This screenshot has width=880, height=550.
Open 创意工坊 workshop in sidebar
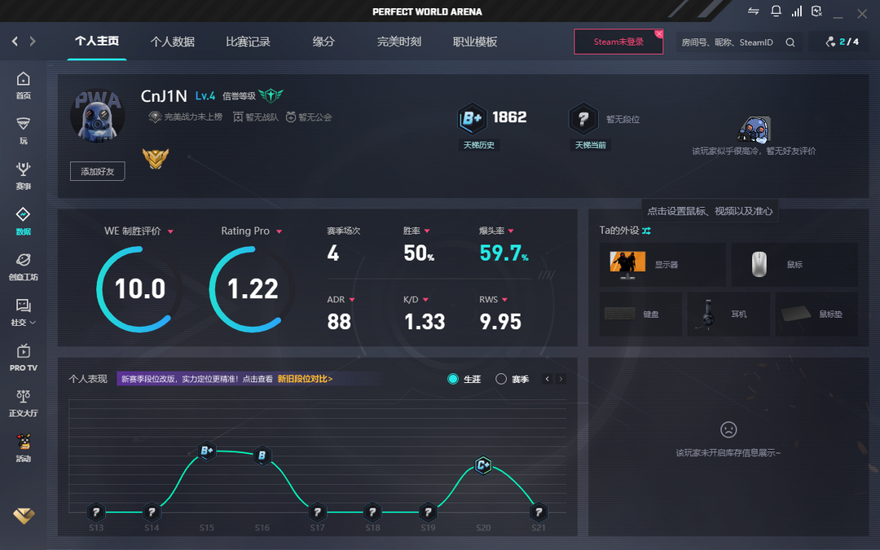coord(23,266)
